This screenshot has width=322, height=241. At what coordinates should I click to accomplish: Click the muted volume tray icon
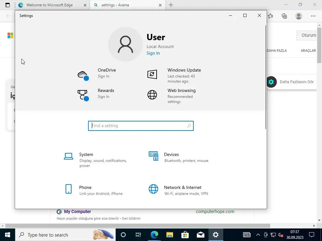coord(280,235)
